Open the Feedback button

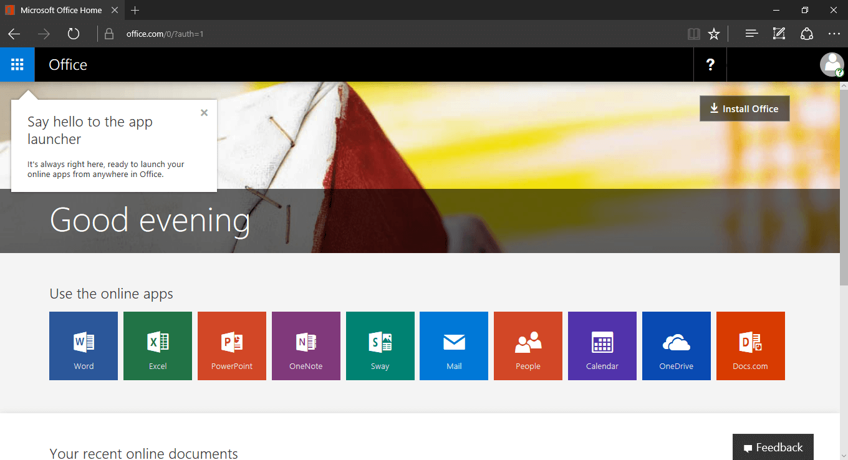pos(773,447)
